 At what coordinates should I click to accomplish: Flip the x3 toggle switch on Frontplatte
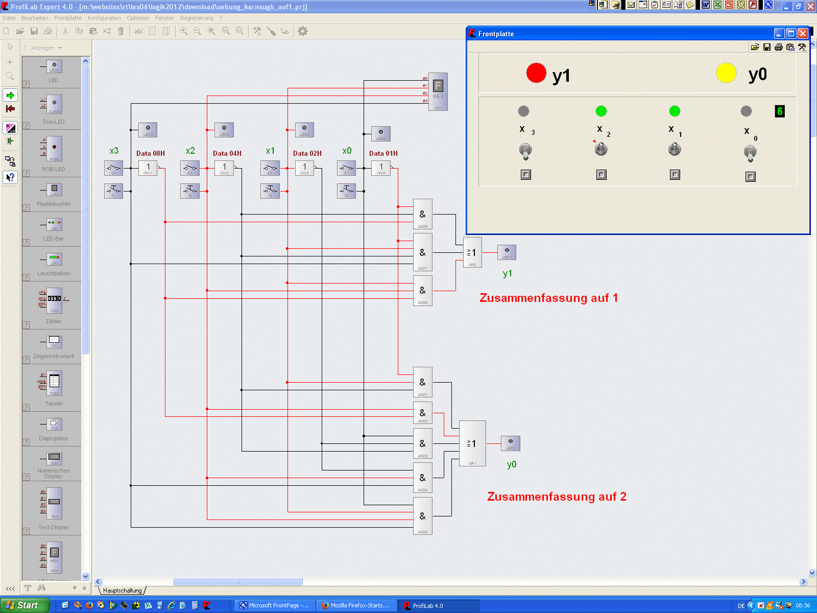(x=525, y=151)
